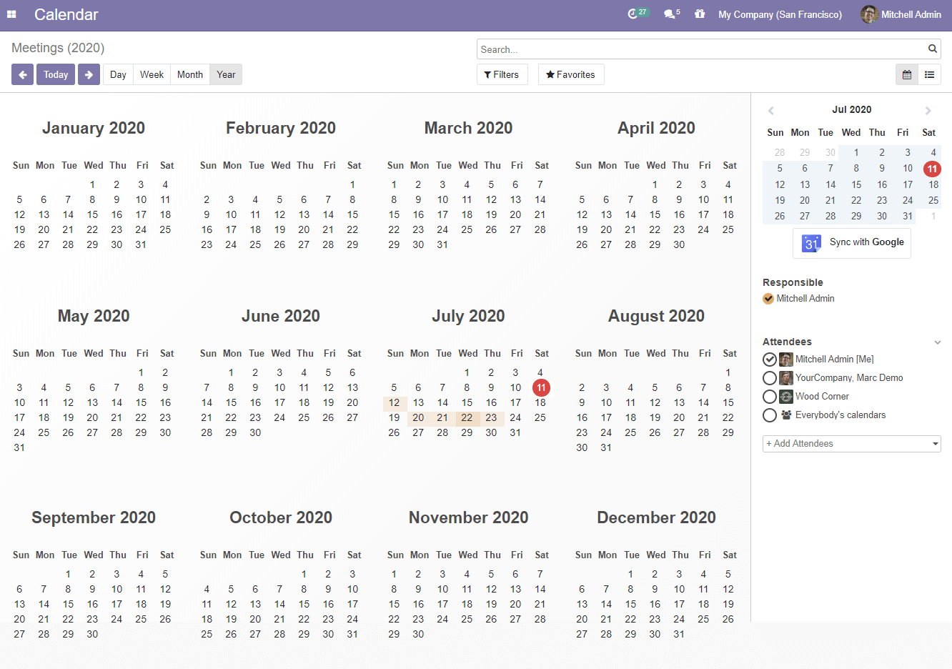The height and width of the screenshot is (669, 952).
Task: Switch to calendar view icon
Action: (x=907, y=74)
